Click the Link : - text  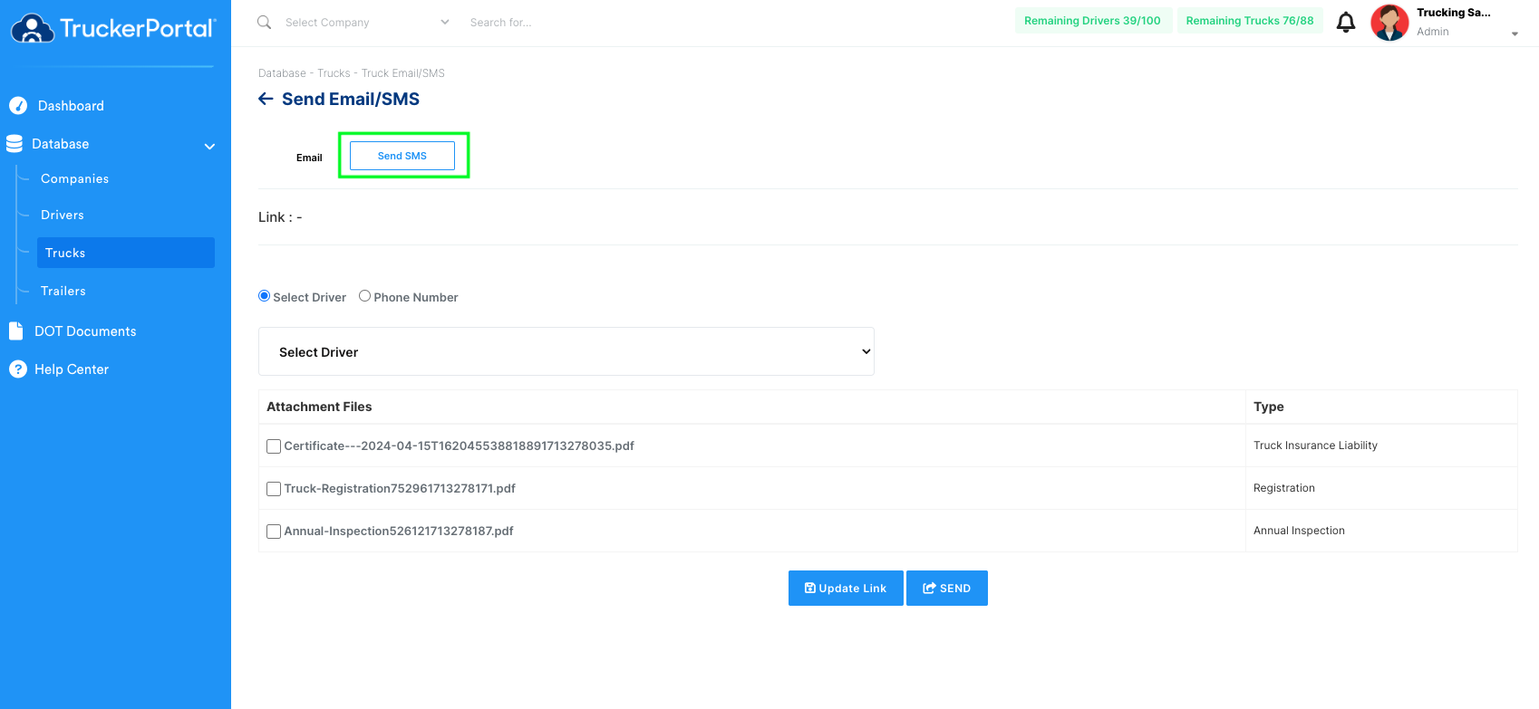pyautogui.click(x=280, y=217)
